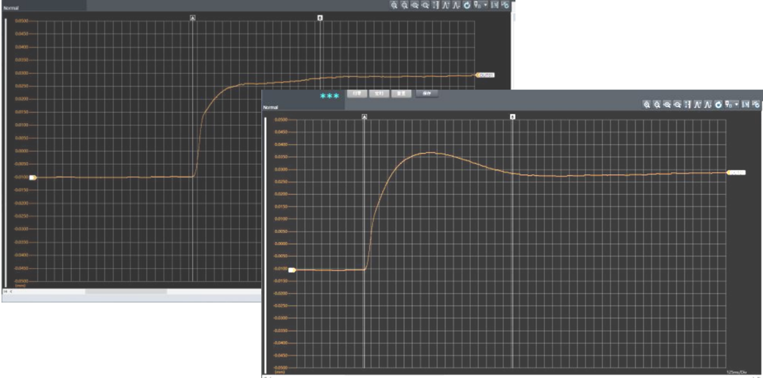The width and height of the screenshot is (763, 378).
Task: Zoom in horizontally using front window toolbar
Action: pos(667,105)
